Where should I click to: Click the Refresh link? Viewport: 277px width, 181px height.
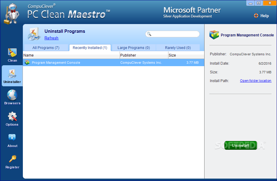(51, 38)
